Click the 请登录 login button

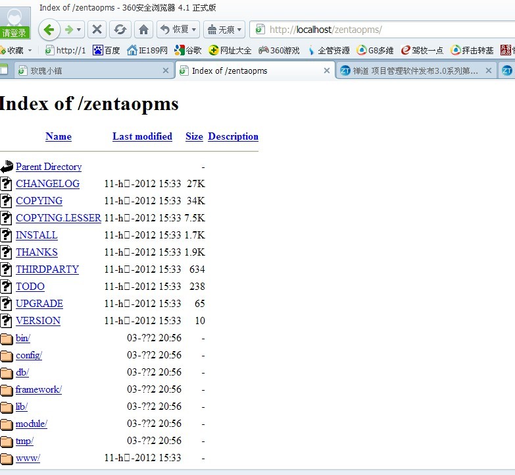(x=14, y=33)
